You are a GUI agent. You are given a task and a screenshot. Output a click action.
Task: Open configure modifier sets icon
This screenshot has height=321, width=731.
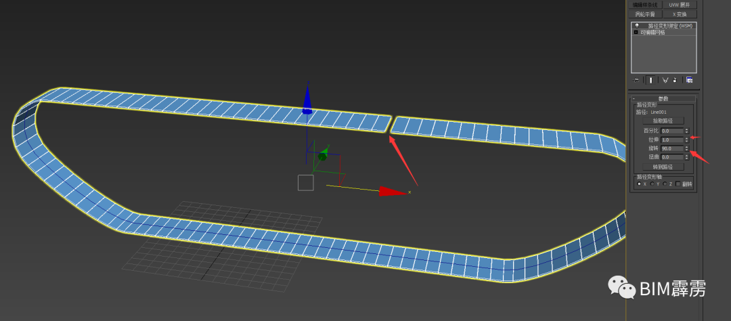pyautogui.click(x=689, y=80)
